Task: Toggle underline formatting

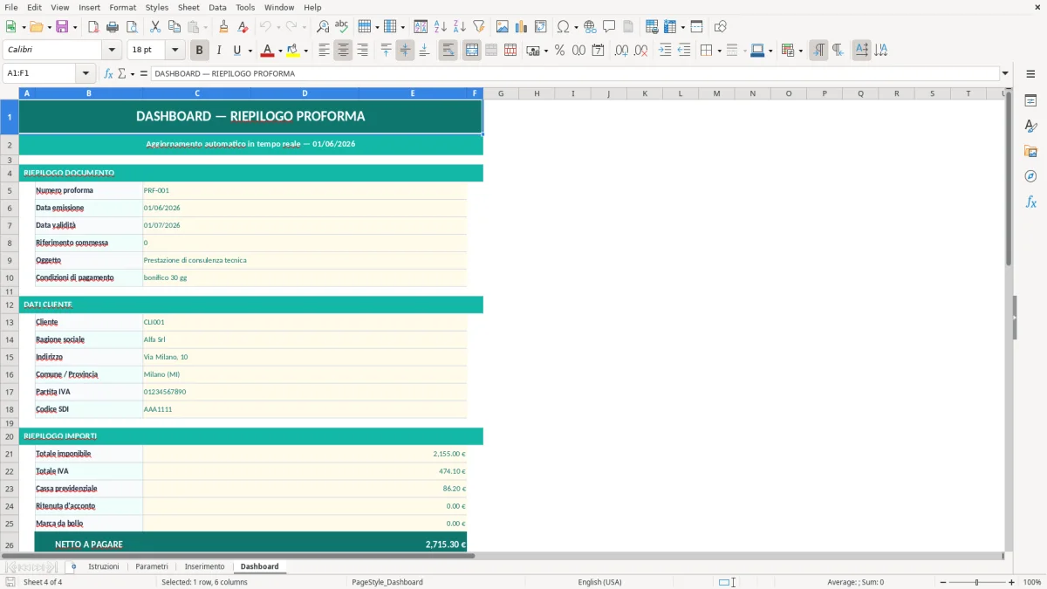Action: pyautogui.click(x=236, y=51)
